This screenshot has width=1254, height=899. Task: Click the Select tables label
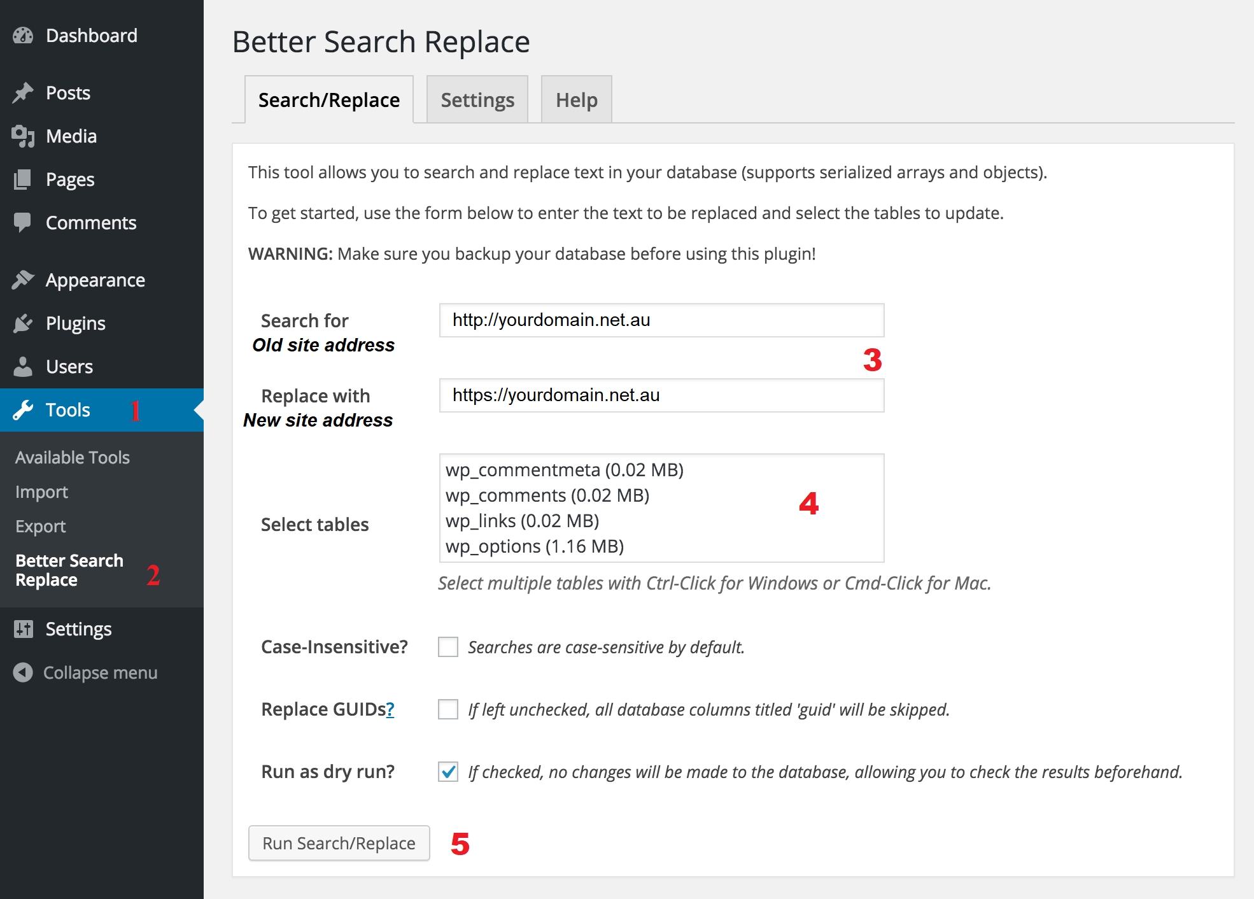click(x=315, y=525)
